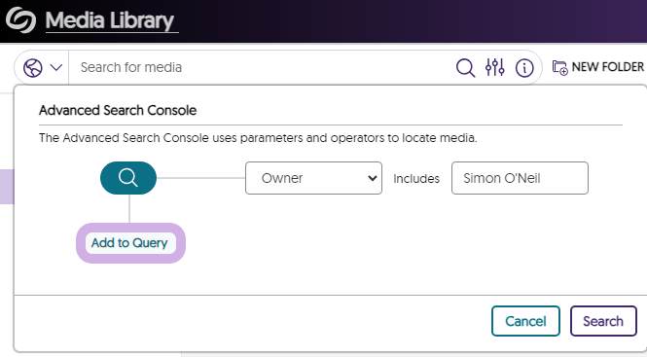
Task: Open the search info circle icon
Action: (x=524, y=68)
